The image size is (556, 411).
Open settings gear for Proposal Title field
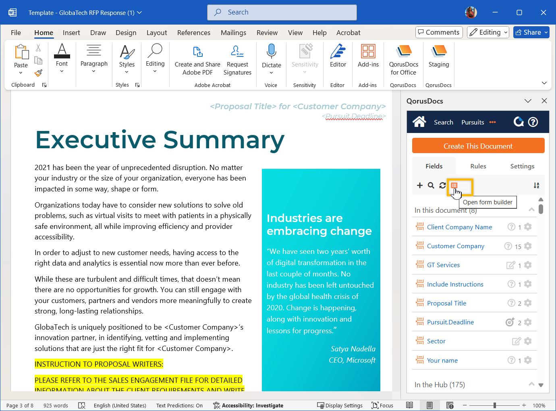528,303
